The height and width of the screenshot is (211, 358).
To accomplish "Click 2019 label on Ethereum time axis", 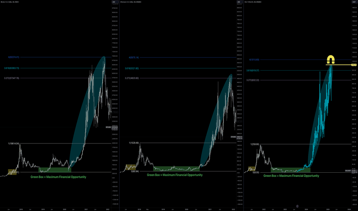I will pyautogui.click(x=163, y=209).
